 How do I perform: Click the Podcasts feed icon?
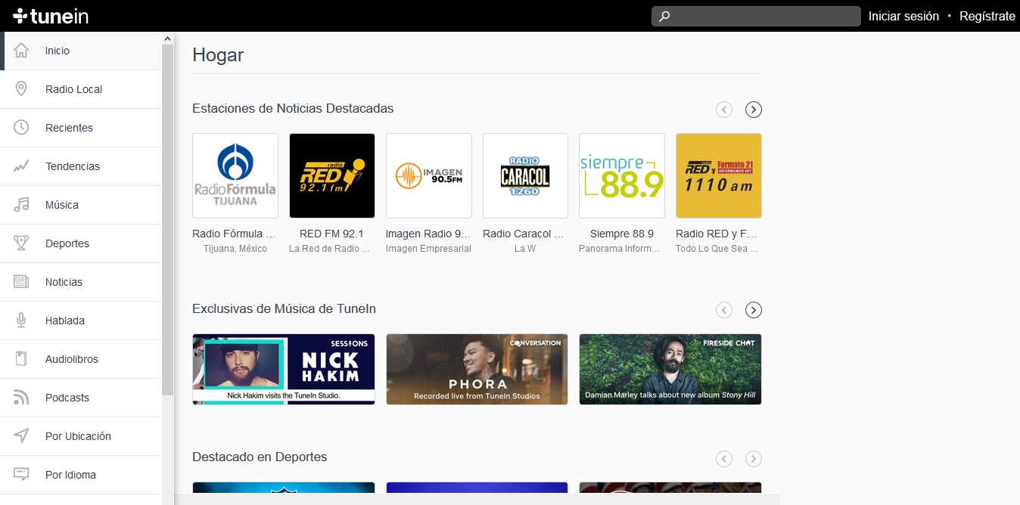click(x=21, y=398)
